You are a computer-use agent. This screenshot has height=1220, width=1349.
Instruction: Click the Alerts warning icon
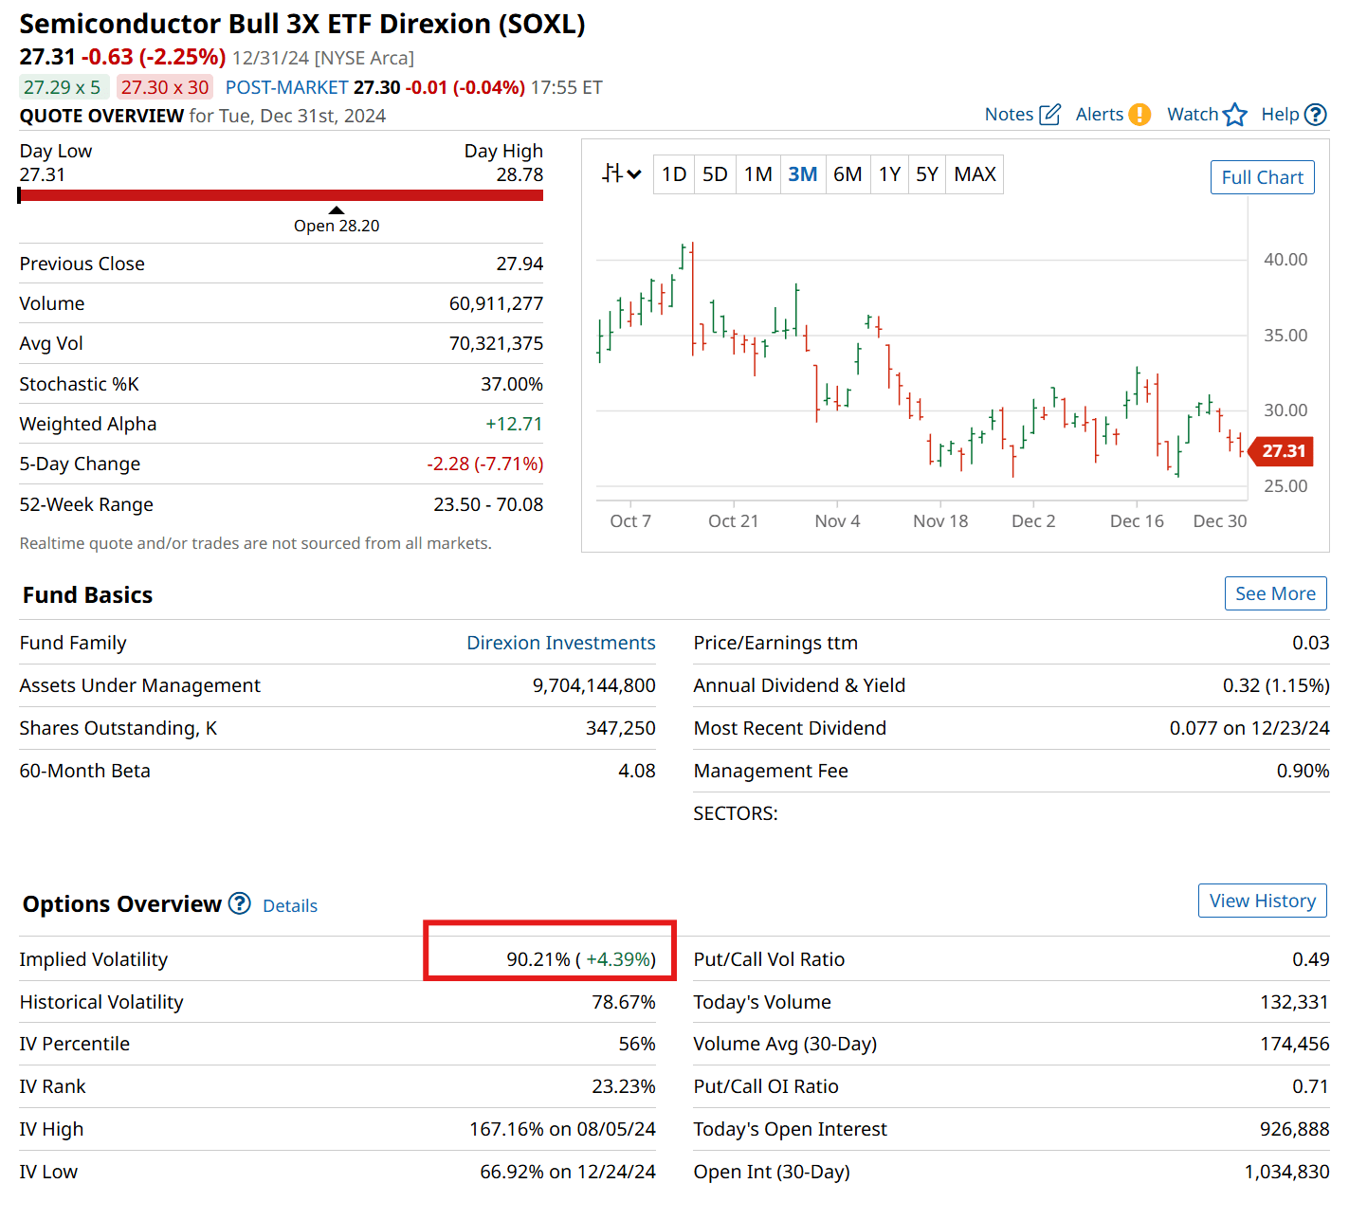coord(1140,114)
